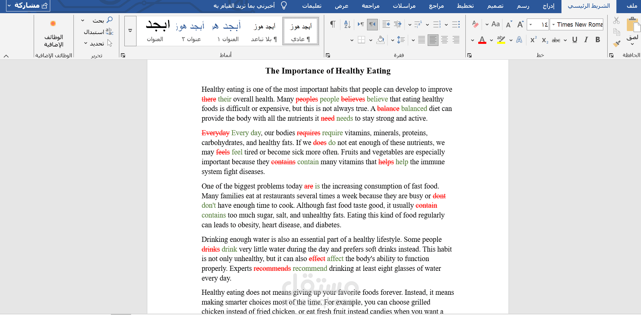This screenshot has height=315, width=641.
Task: Expand the Highlight color dropdown arrow
Action: [491, 40]
